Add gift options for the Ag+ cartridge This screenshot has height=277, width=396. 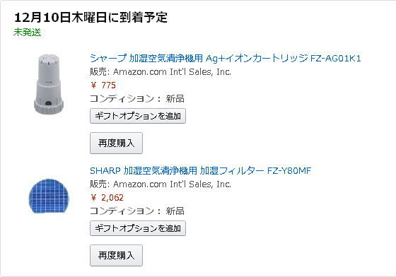click(x=138, y=116)
